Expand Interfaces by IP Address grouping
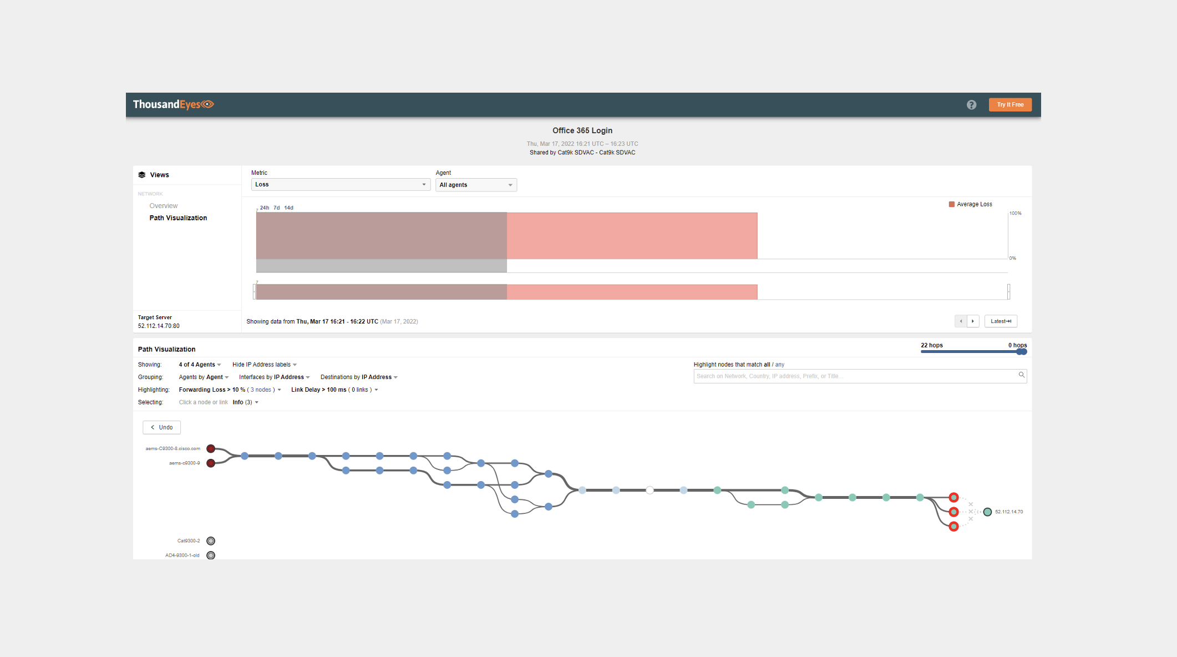Image resolution: width=1177 pixels, height=657 pixels. (274, 377)
